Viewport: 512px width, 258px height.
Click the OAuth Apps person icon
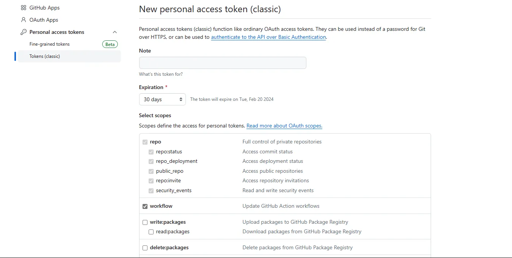tap(24, 20)
